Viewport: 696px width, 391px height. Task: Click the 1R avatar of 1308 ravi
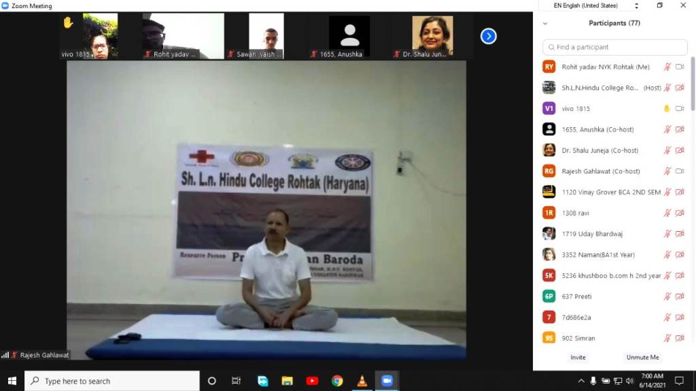tap(549, 213)
